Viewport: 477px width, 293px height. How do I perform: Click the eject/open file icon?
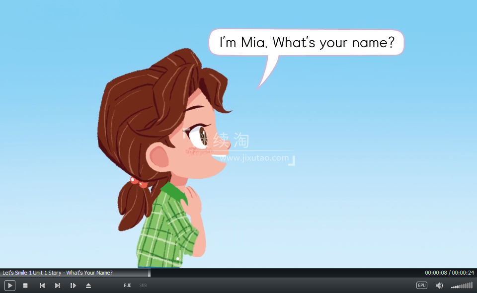(x=88, y=286)
